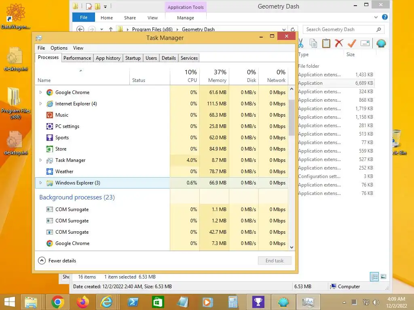
Task: Open the Explorer File ribbon tab
Action: coord(83,17)
